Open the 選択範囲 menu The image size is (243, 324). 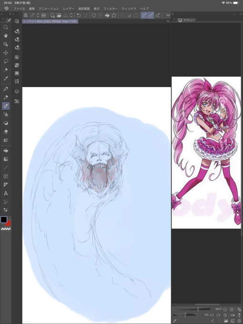click(x=84, y=9)
